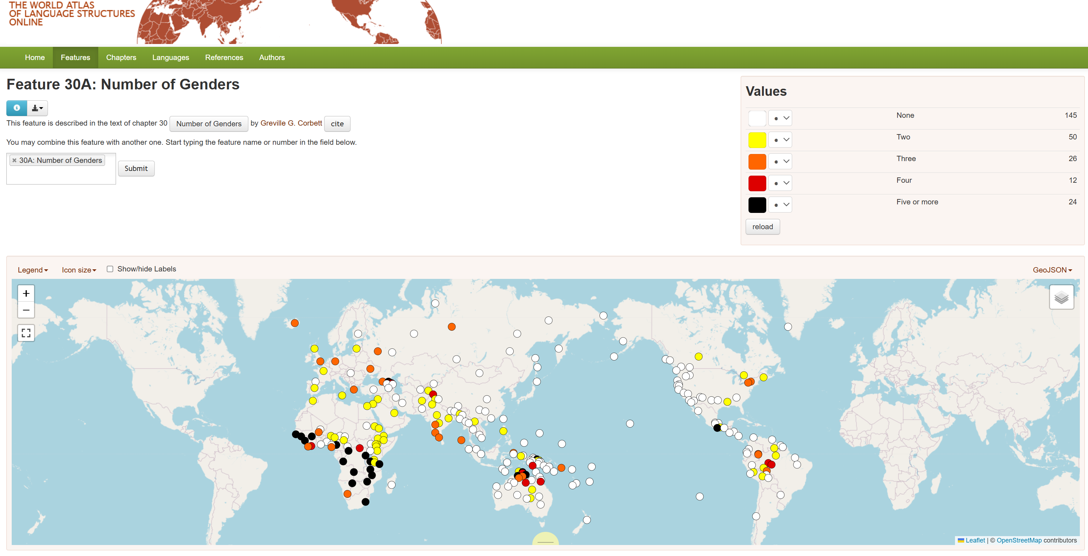The image size is (1088, 556).
Task: Open the Legend dropdown
Action: [x=33, y=270]
